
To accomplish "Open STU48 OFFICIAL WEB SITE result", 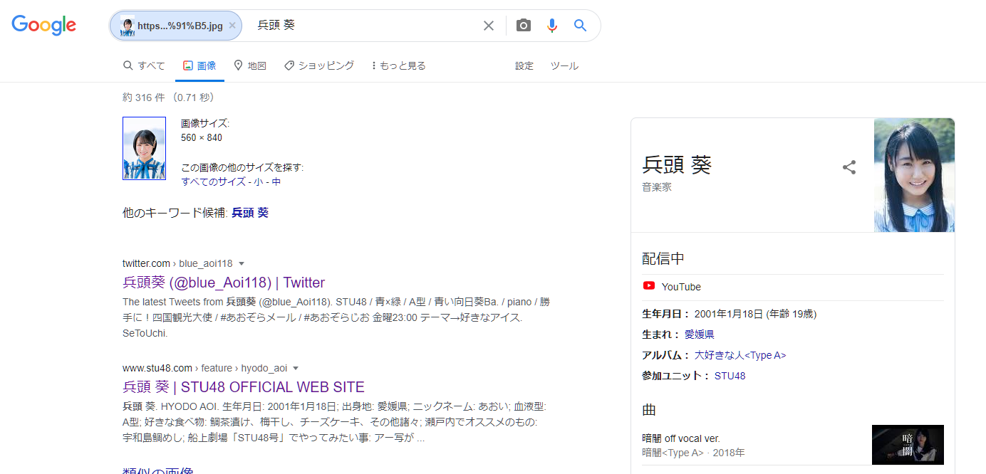I will coord(244,387).
